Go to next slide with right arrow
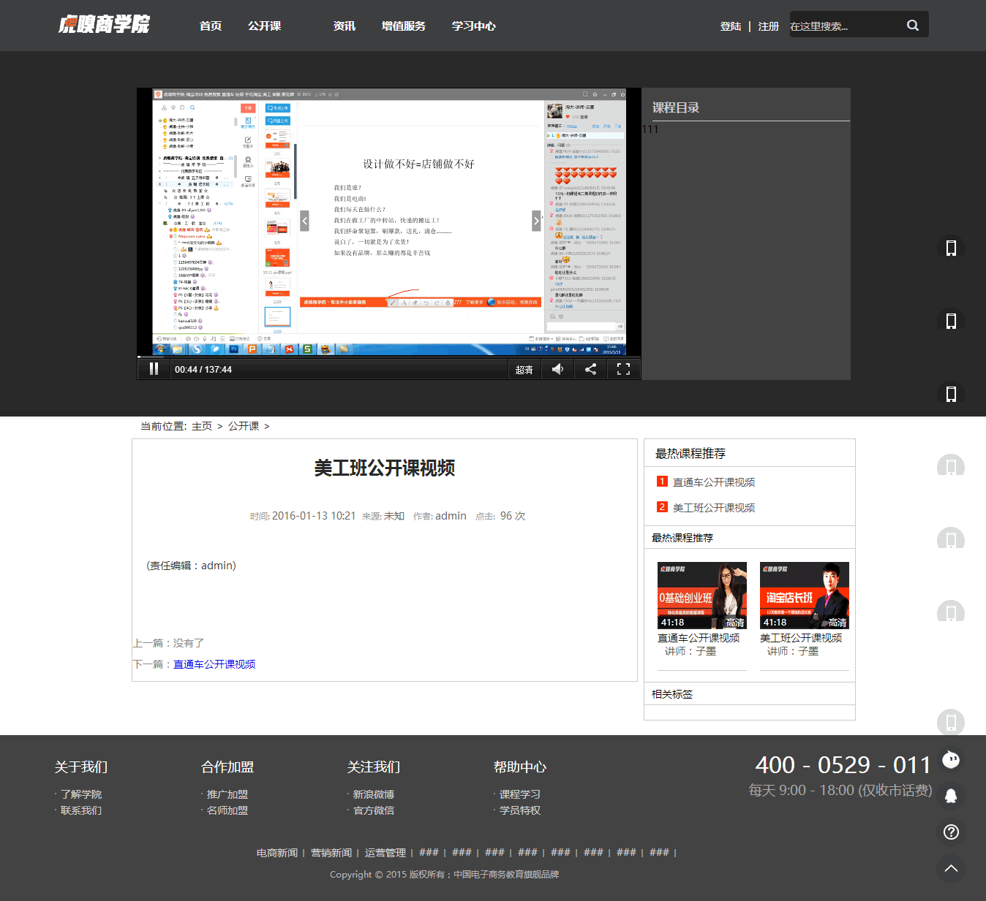 click(536, 220)
